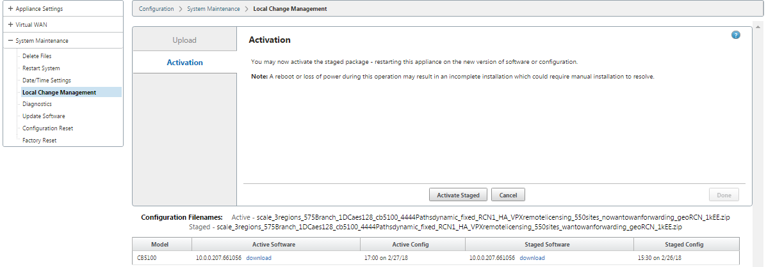Screen dimensions: 766x267
Task: Click the greyed Done button
Action: click(x=724, y=195)
